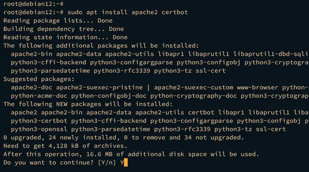Click the orange cursor block after Y
The image size is (309, 172).
[x=126, y=162]
